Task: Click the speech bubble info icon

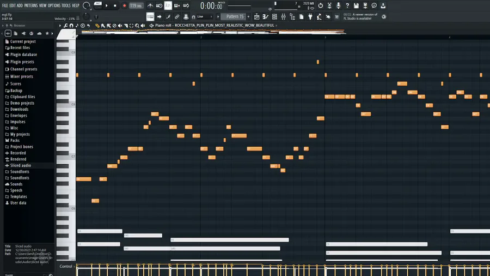Action: point(374,5)
